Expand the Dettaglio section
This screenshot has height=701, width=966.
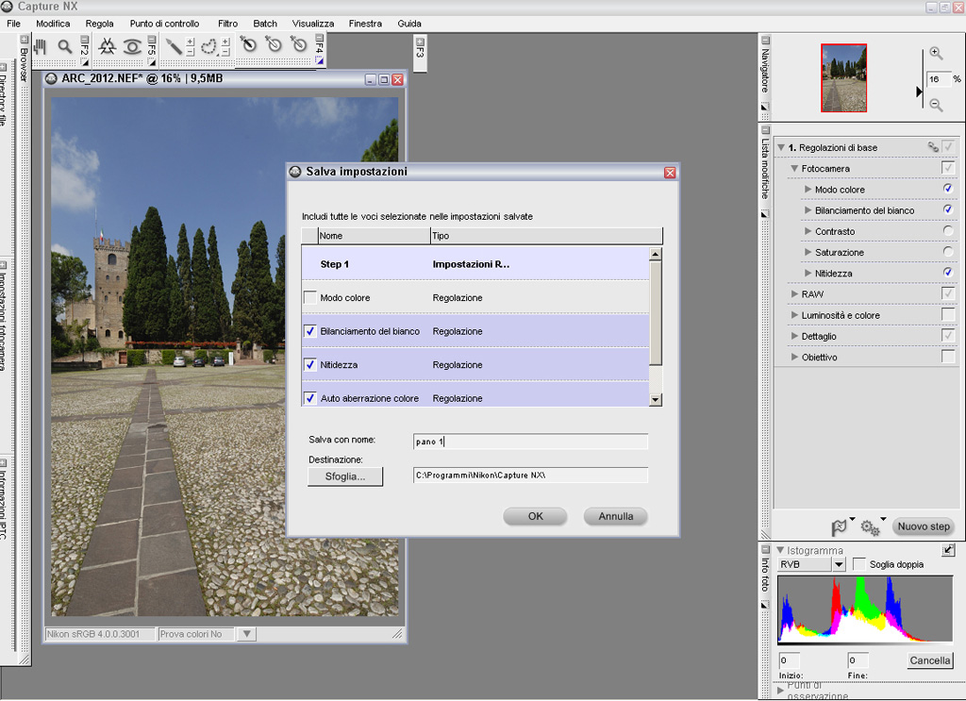(794, 336)
